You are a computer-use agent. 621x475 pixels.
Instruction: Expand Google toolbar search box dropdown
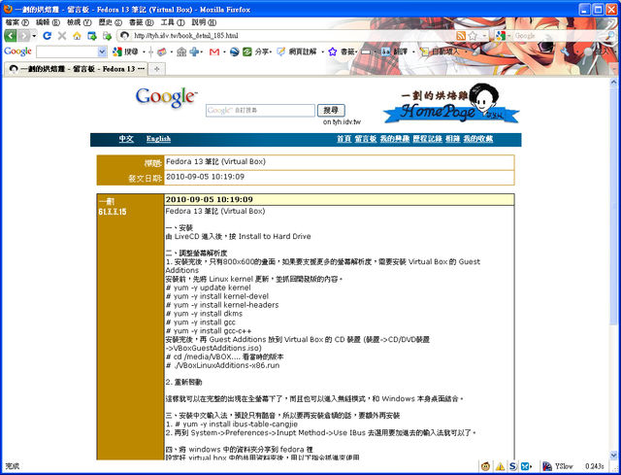click(102, 51)
